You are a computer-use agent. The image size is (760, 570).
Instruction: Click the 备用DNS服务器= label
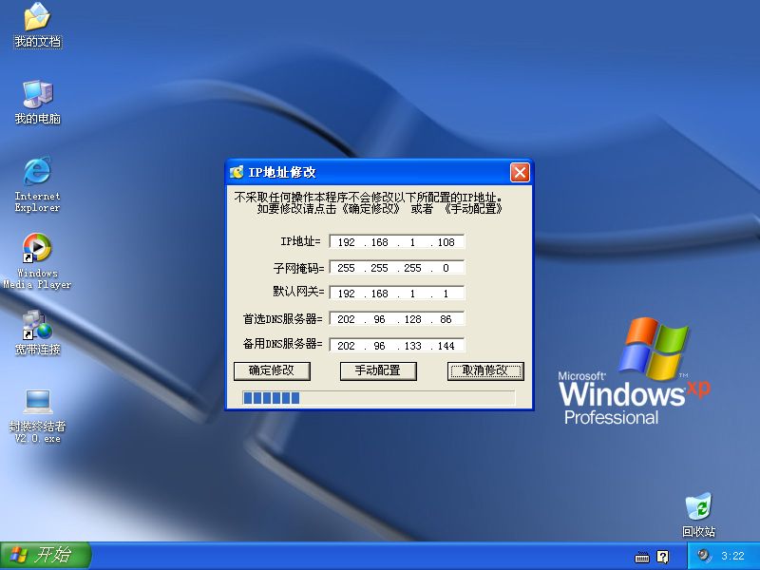tap(282, 343)
